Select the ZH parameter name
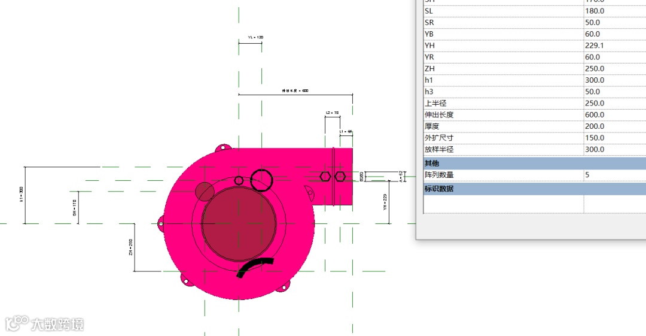Viewport: 646px width, 336px height. (x=429, y=69)
